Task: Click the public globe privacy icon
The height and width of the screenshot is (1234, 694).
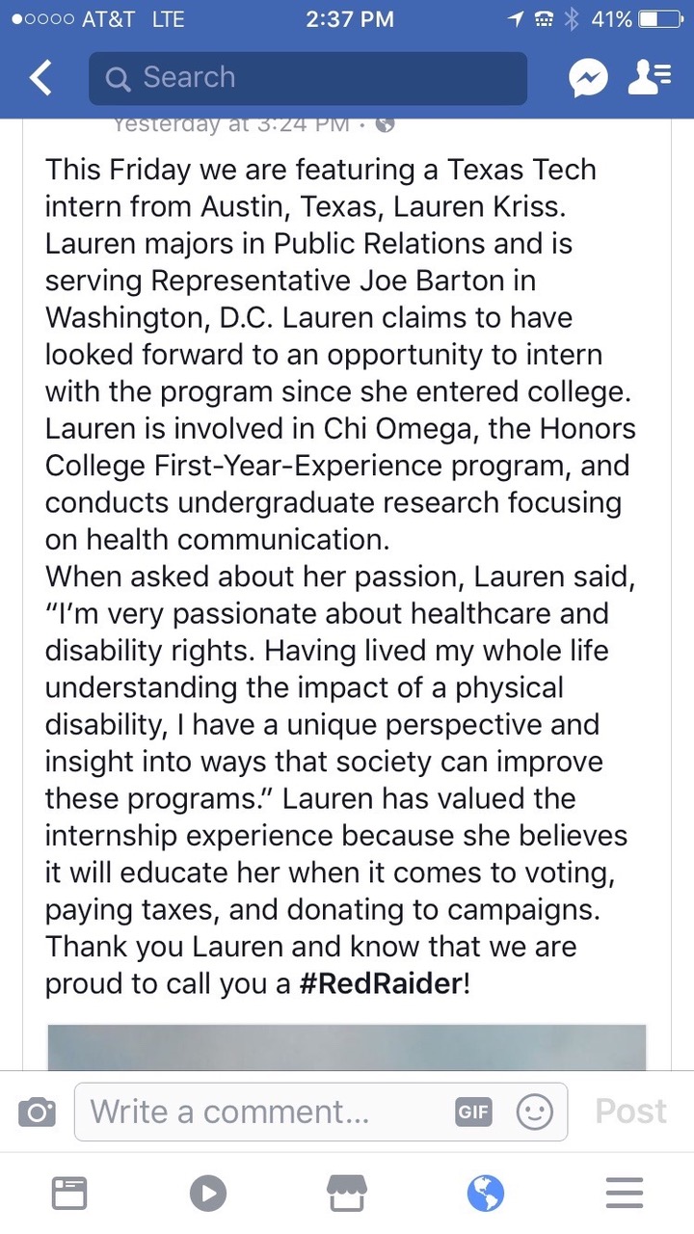Action: click(385, 124)
